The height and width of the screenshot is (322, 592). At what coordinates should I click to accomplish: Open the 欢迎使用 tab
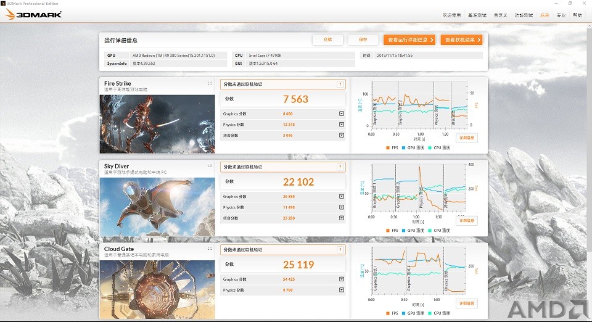[x=451, y=15]
